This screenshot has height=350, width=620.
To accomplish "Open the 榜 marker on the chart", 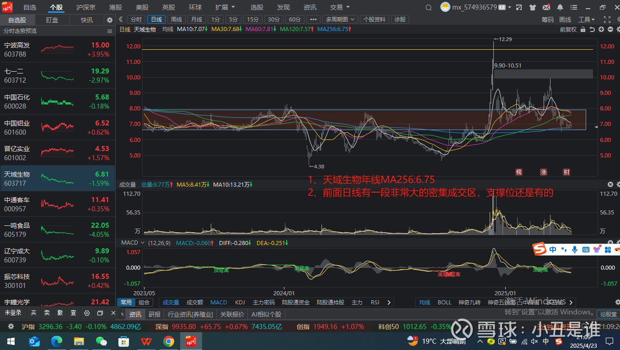I will [x=519, y=172].
